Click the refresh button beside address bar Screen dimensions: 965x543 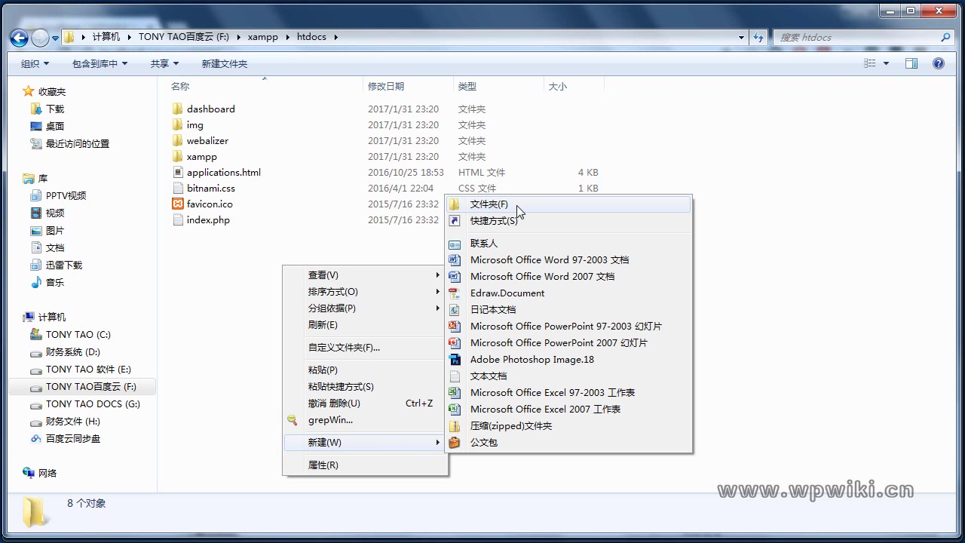click(758, 37)
